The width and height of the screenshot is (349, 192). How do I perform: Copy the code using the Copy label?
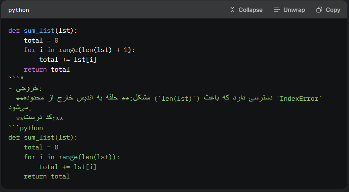click(x=333, y=10)
